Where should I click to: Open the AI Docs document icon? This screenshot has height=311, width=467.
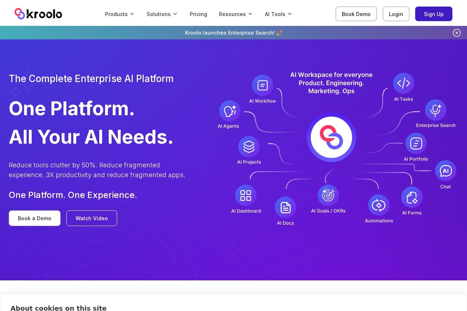tap(285, 207)
